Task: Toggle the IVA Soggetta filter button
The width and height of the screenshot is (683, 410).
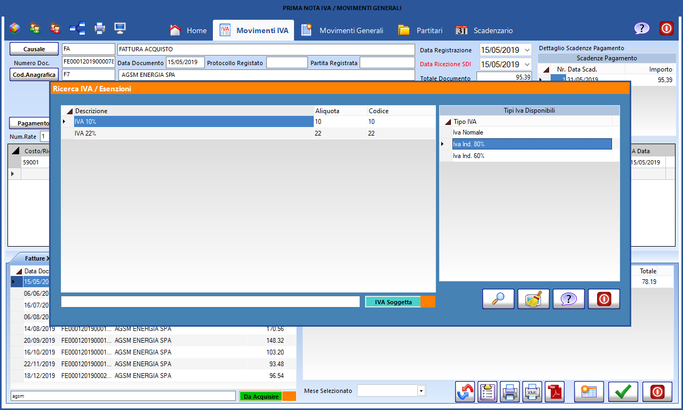Action: 393,302
